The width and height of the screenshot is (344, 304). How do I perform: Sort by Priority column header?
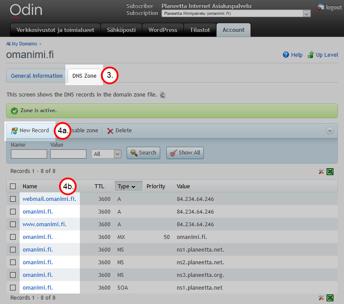pyautogui.click(x=156, y=187)
